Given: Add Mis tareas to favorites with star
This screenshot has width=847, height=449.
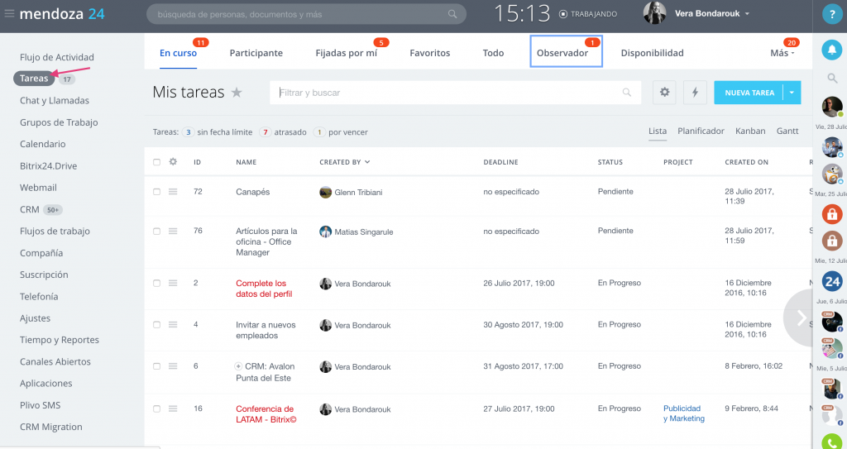Looking at the screenshot, I should pos(237,93).
